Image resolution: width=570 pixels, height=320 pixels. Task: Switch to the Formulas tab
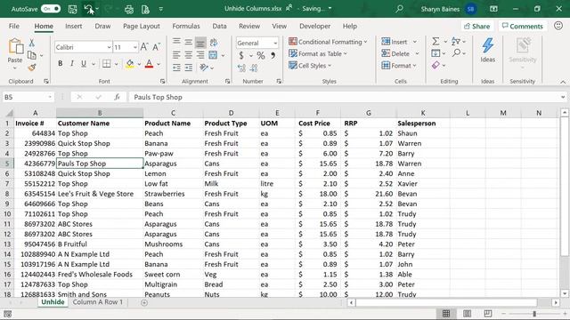[186, 26]
